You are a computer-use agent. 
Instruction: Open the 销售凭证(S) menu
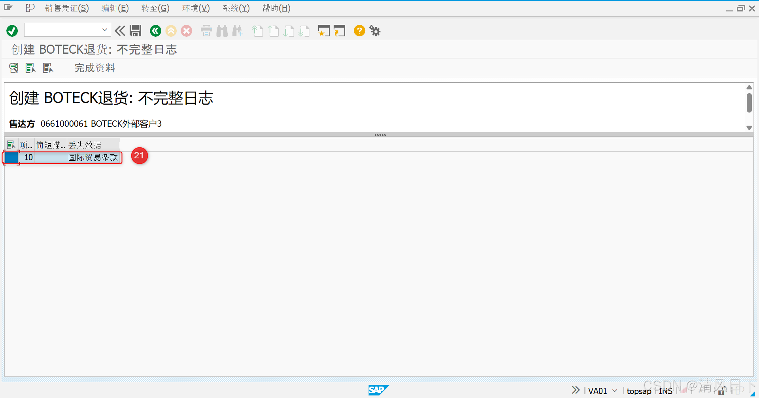[66, 8]
